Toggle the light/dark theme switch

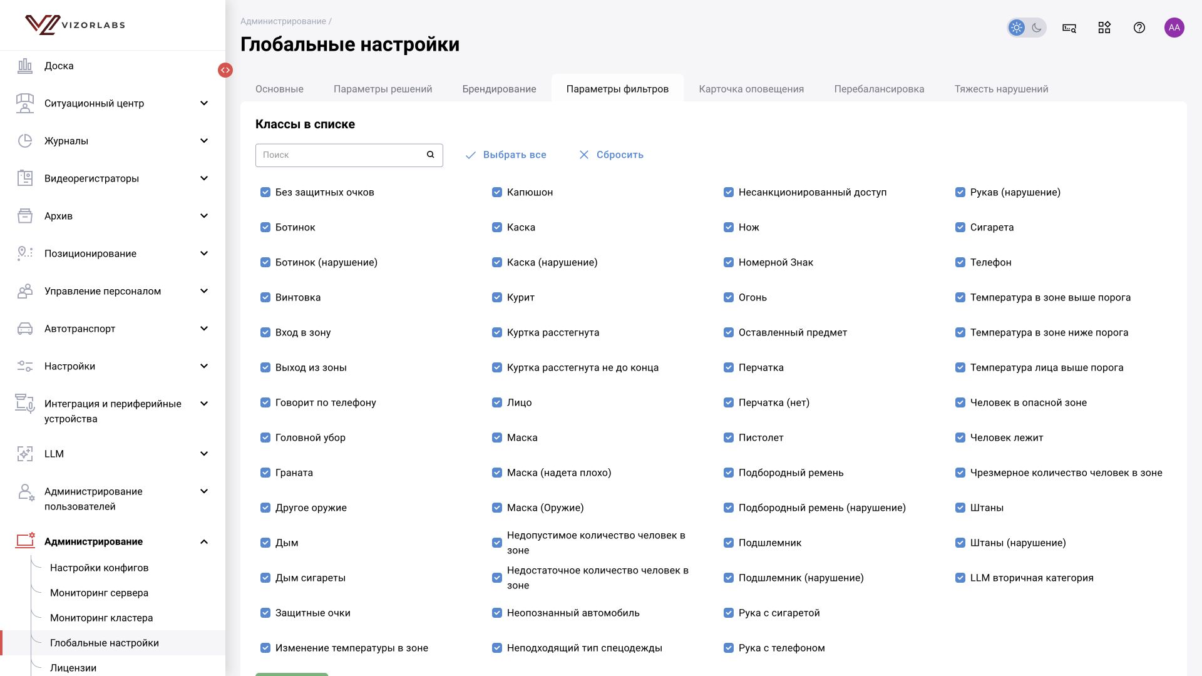tap(1027, 28)
